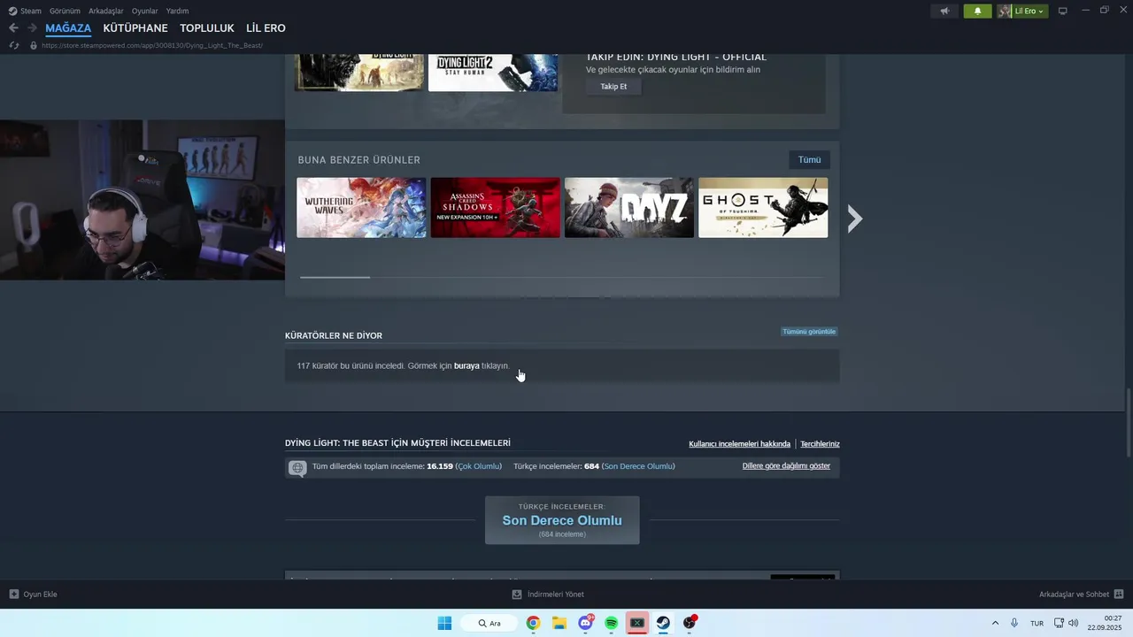
Task: Click the Türkçe İncelemeler Son Derece Olumlu box
Action: coord(562,520)
